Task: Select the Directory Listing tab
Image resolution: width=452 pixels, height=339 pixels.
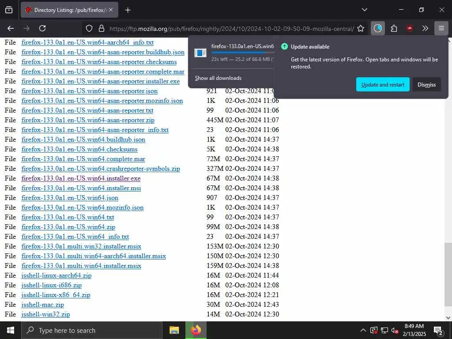Action: [69, 10]
